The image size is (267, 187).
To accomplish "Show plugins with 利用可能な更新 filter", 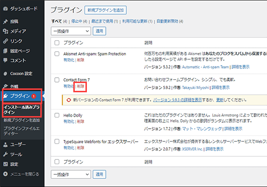I will [x=137, y=21].
